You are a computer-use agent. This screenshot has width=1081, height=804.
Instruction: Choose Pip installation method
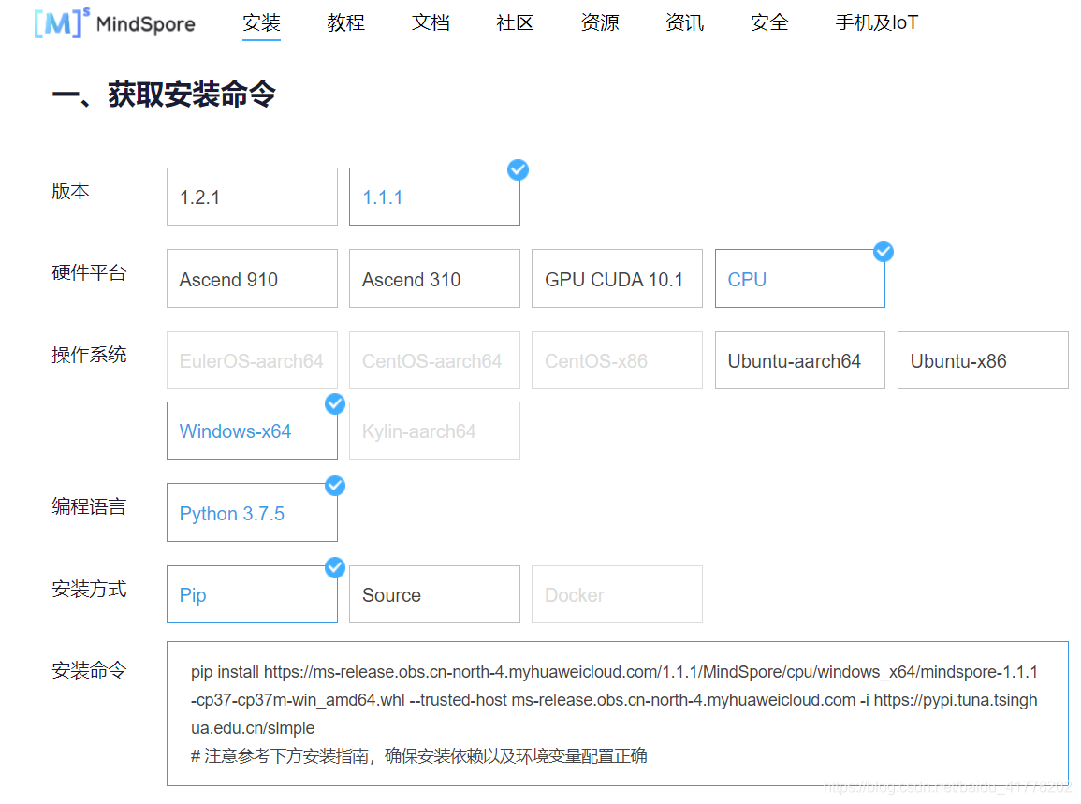253,594
